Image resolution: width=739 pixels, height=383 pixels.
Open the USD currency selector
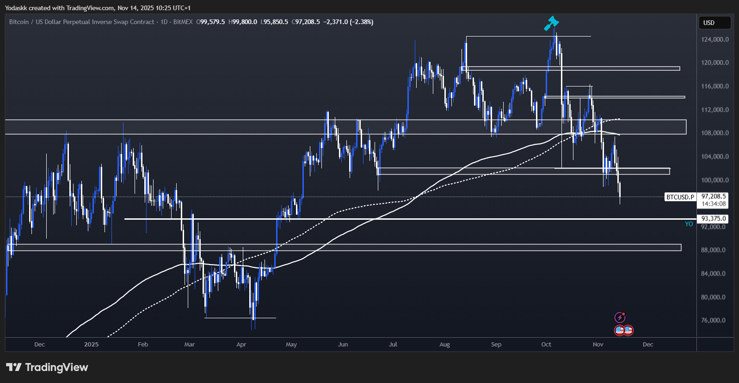tap(714, 23)
